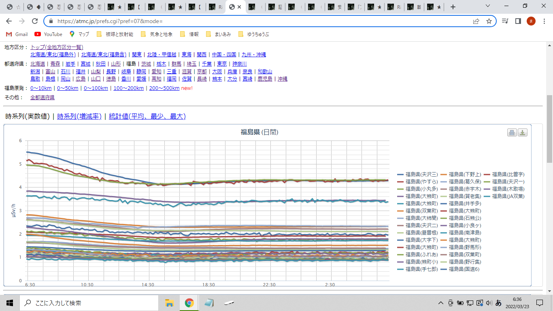Screen dimensions: 553x311
Task: Open 東京 prefecture link
Action: click(222, 64)
